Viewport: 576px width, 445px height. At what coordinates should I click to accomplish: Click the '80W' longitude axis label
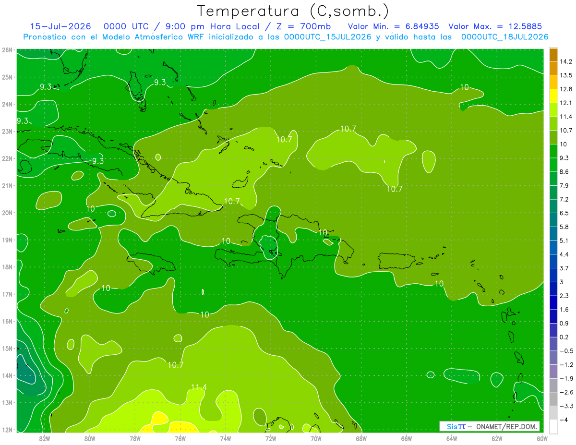tap(89, 438)
